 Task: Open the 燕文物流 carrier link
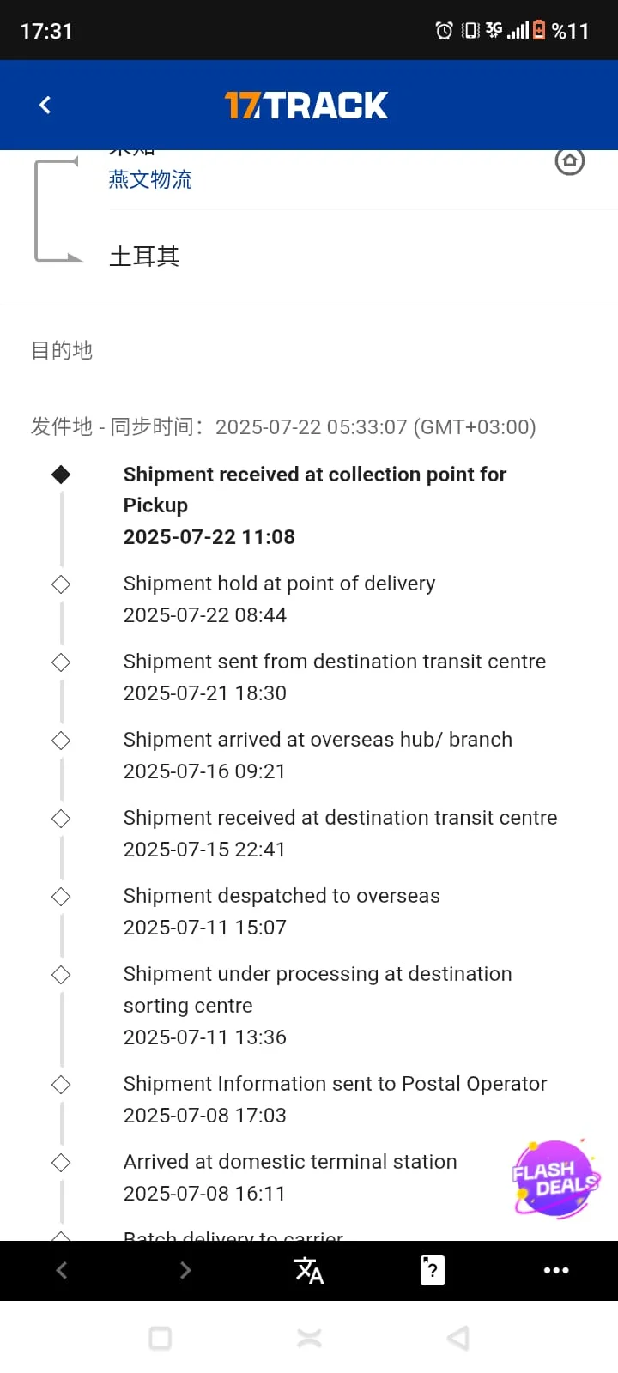click(150, 179)
